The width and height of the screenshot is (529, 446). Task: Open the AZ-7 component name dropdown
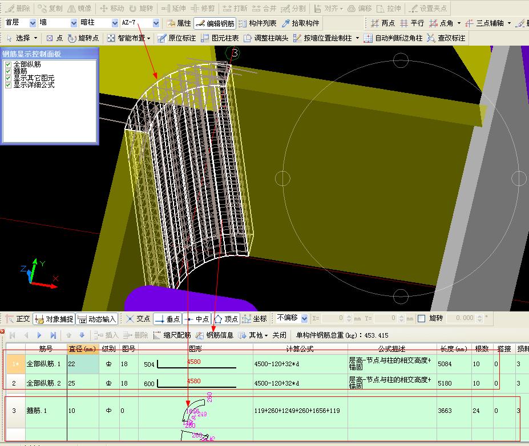[156, 23]
